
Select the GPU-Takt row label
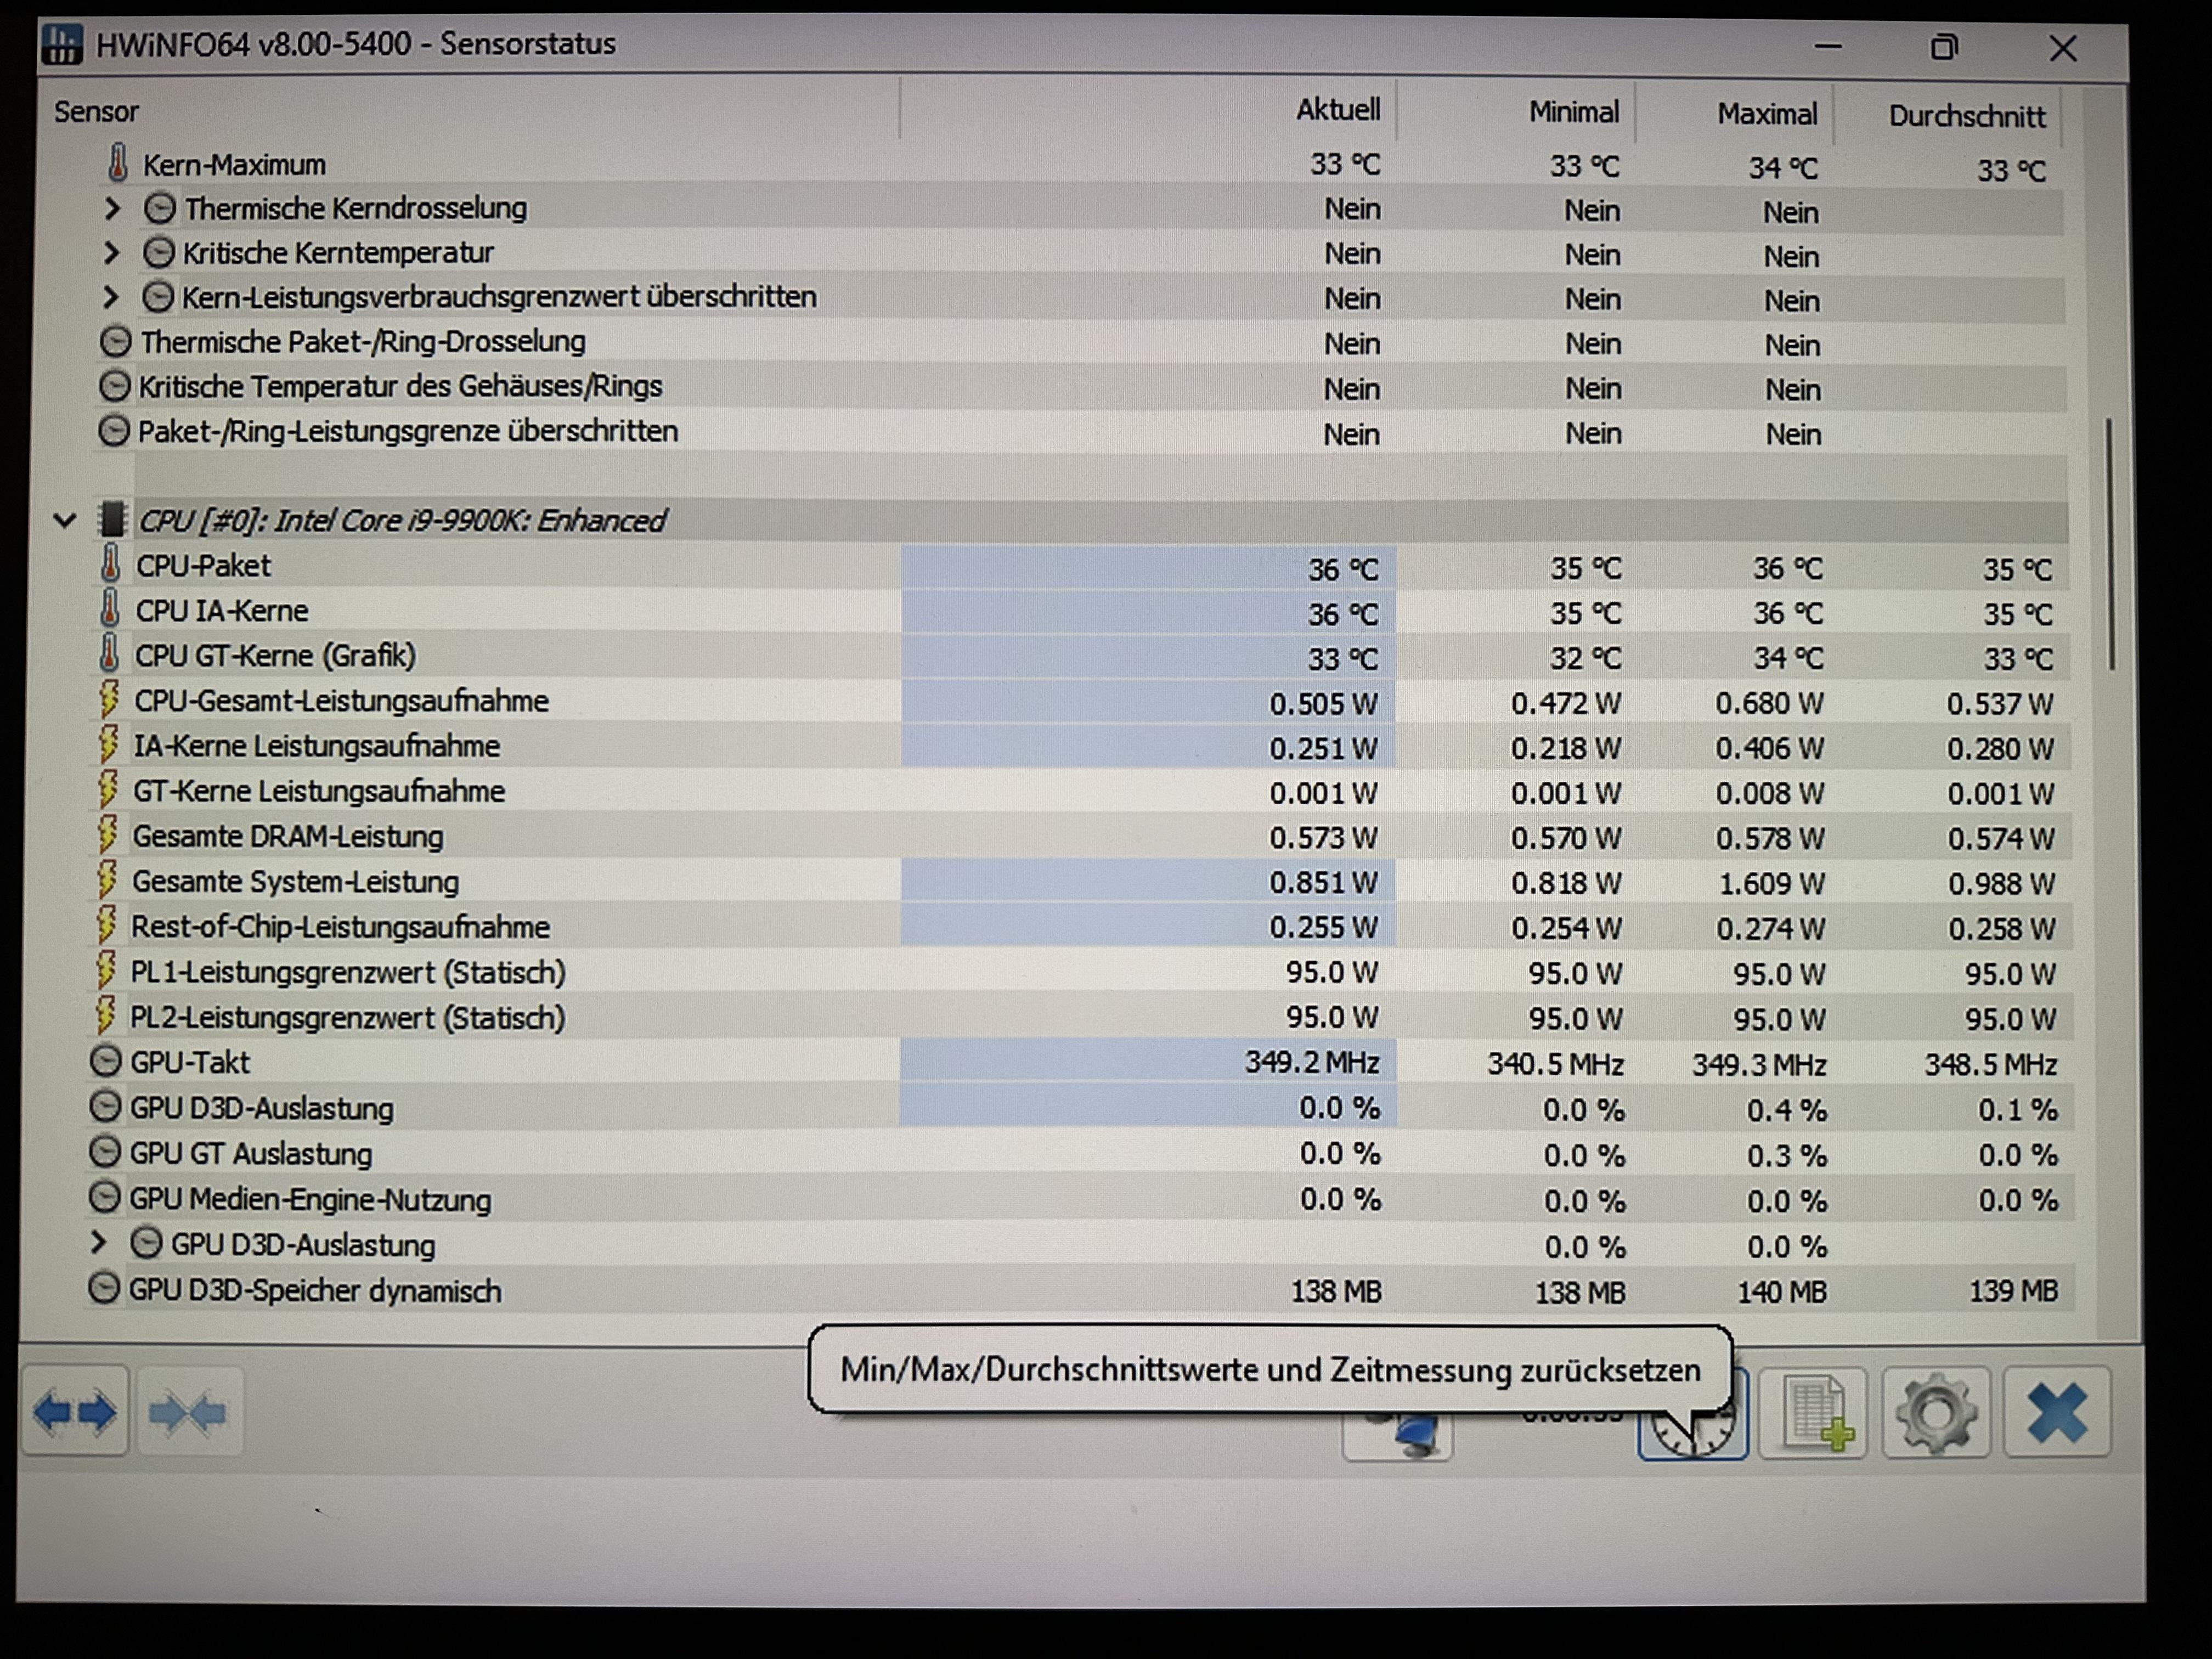click(190, 1062)
